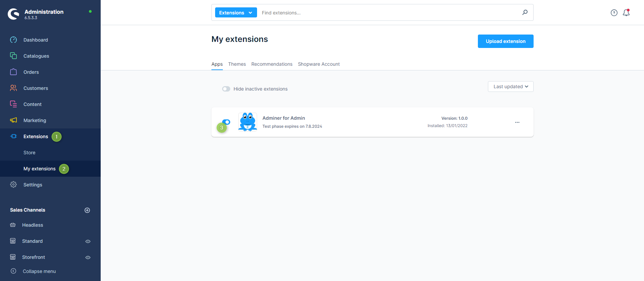Click the Extensions plug icon
644x281 pixels.
13,136
